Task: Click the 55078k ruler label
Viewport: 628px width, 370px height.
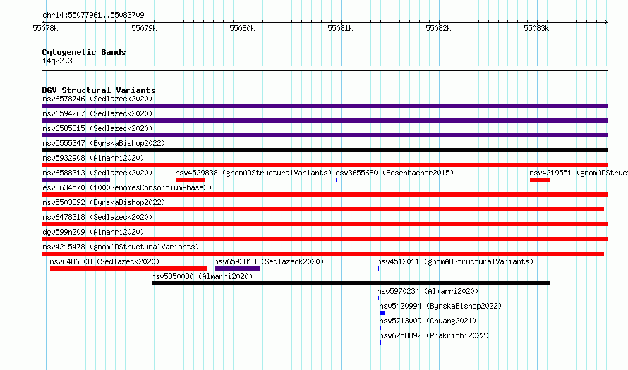Action: point(45,29)
